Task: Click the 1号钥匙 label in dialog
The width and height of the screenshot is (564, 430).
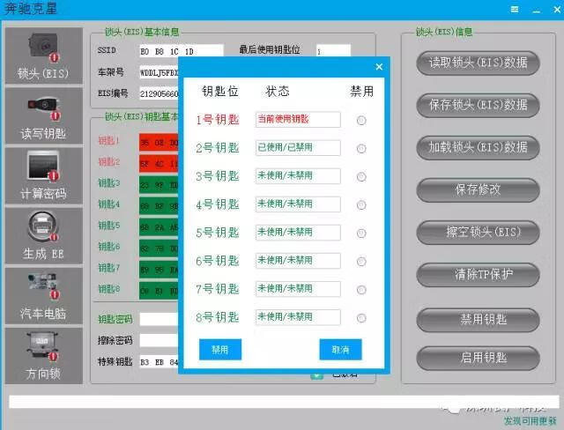Action: (218, 119)
